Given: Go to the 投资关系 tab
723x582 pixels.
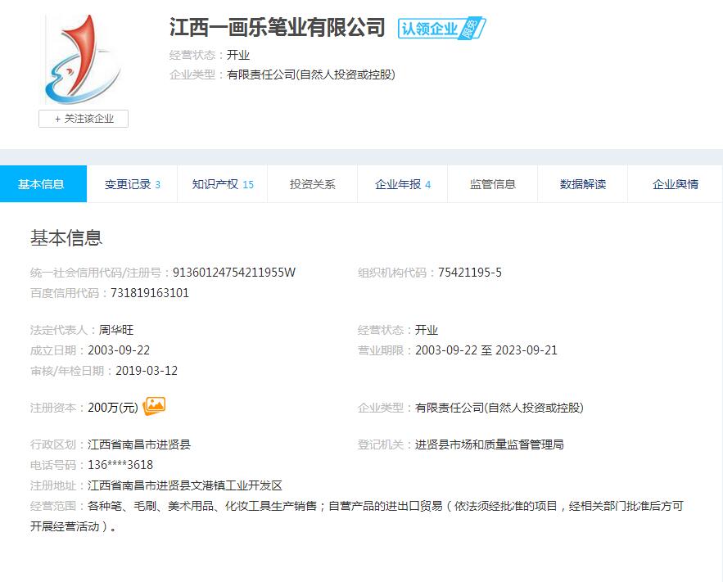Looking at the screenshot, I should [312, 184].
